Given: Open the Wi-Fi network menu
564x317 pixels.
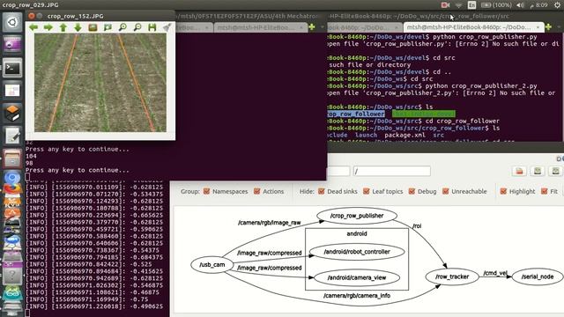Looking at the screenshot, I should point(458,5).
